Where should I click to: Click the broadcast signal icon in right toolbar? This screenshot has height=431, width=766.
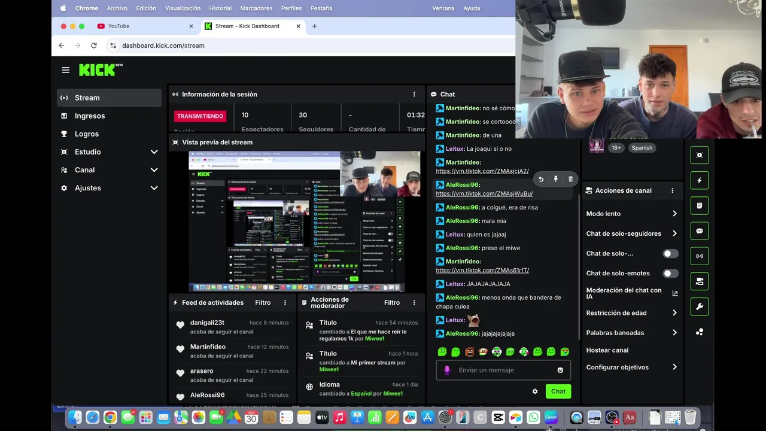700,256
